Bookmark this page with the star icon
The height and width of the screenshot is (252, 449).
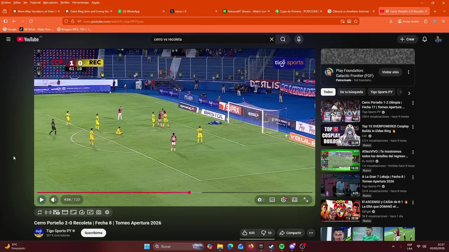[356, 21]
